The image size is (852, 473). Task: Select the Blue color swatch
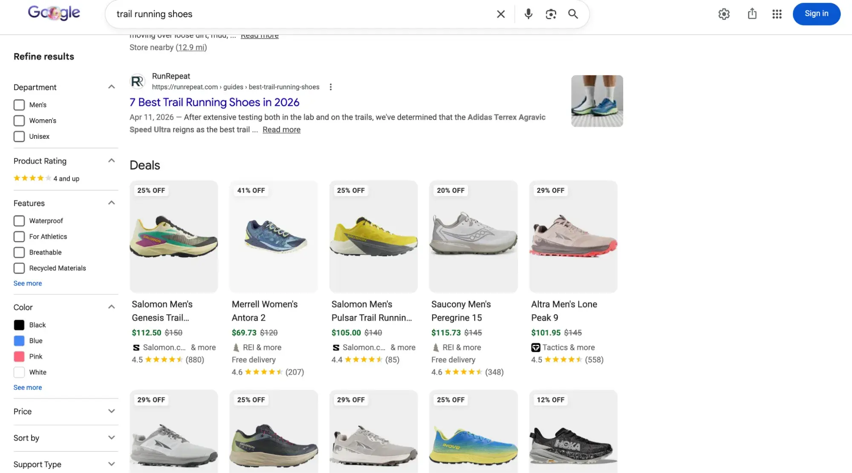click(x=19, y=341)
